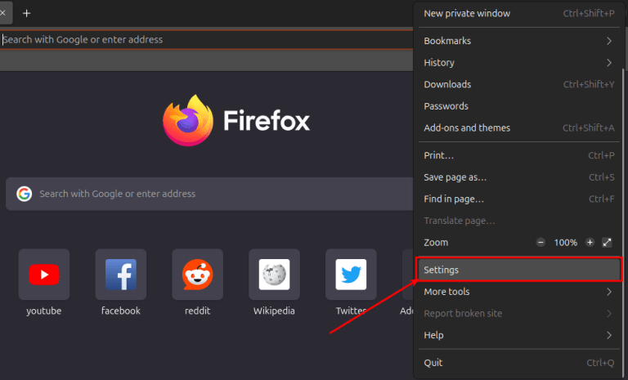Expand the Help submenu
The width and height of the screenshot is (628, 380).
[x=518, y=335]
